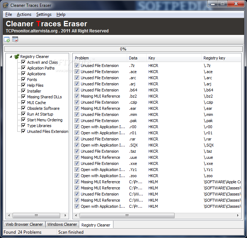Click the .zoo data cell
Viewport: 247px width, 238px height.
pyautogui.click(x=133, y=176)
